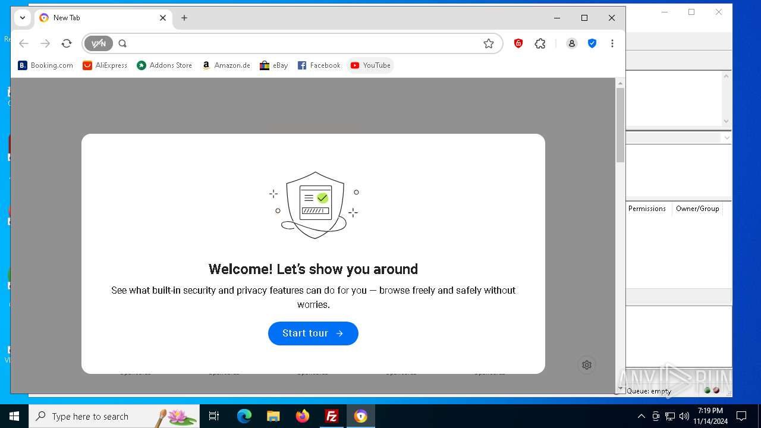Click Permissions column header in FileZilla

[647, 209]
